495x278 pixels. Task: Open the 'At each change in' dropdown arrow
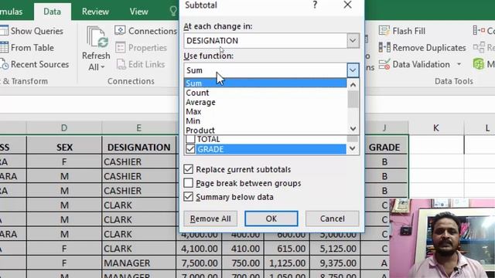353,41
